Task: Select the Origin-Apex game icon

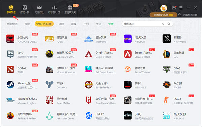Action: [89, 54]
